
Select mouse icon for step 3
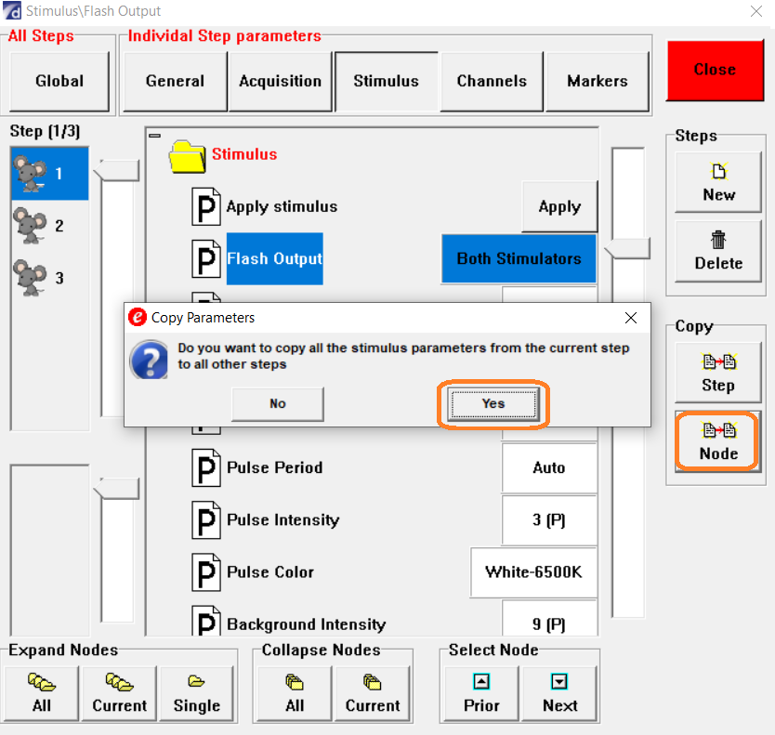click(30, 278)
